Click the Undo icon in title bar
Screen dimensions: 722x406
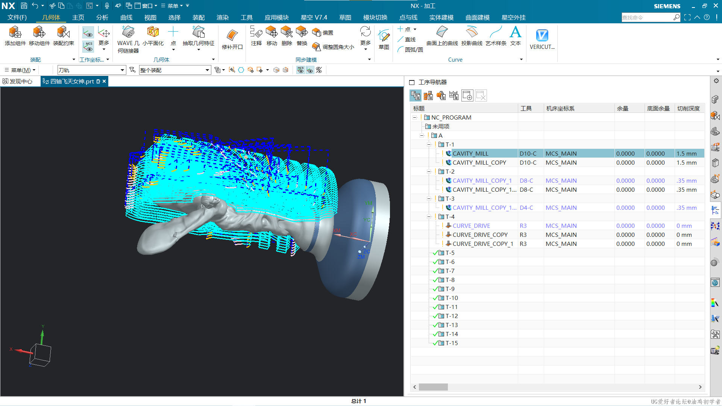tap(35, 6)
